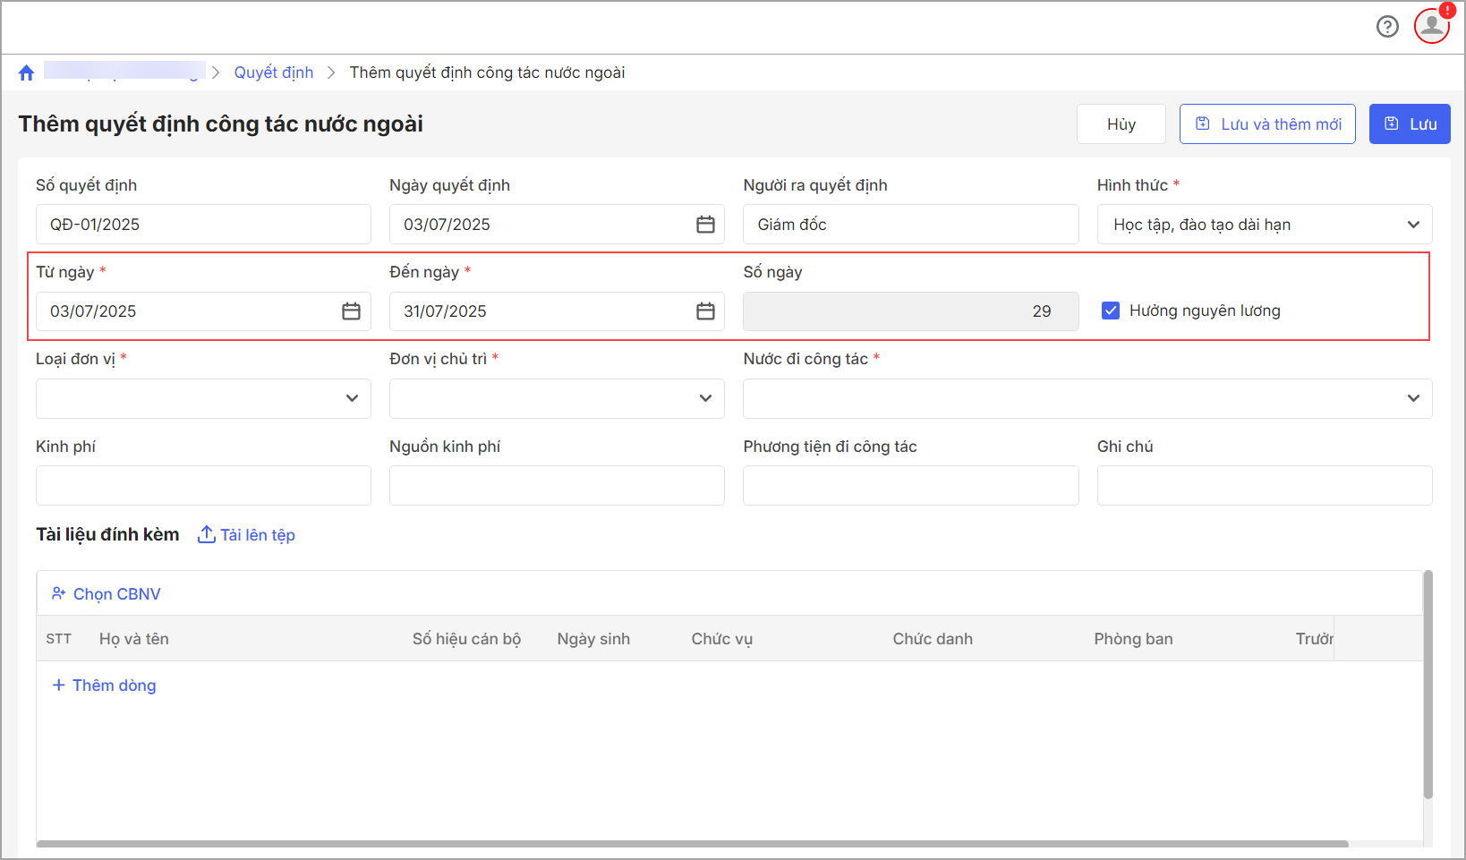This screenshot has width=1466, height=860.
Task: Click the Chọn CBNV person icon
Action: [59, 593]
